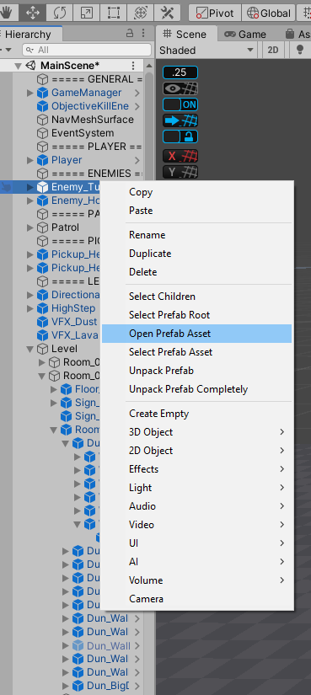
Task: Collapse the Level tree item
Action: click(30, 349)
